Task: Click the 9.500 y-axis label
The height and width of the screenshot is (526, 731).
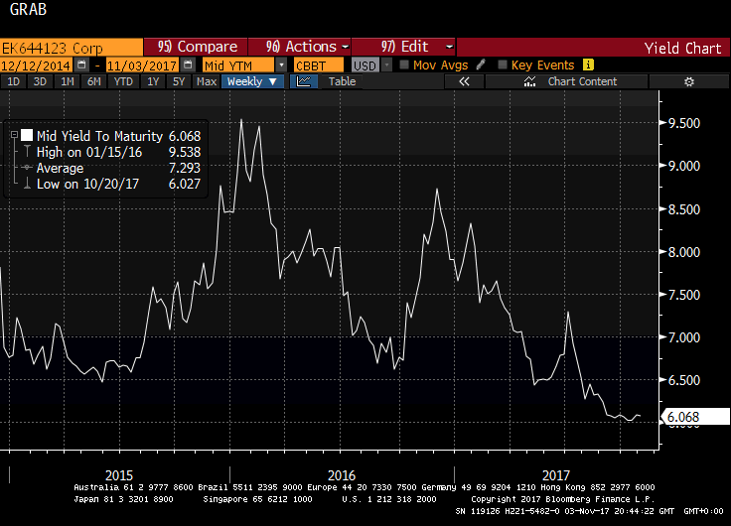Action: [x=684, y=123]
